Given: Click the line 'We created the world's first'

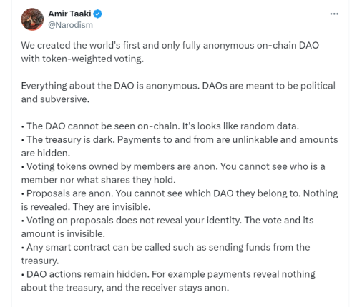Looking at the screenshot, I should [x=170, y=45].
